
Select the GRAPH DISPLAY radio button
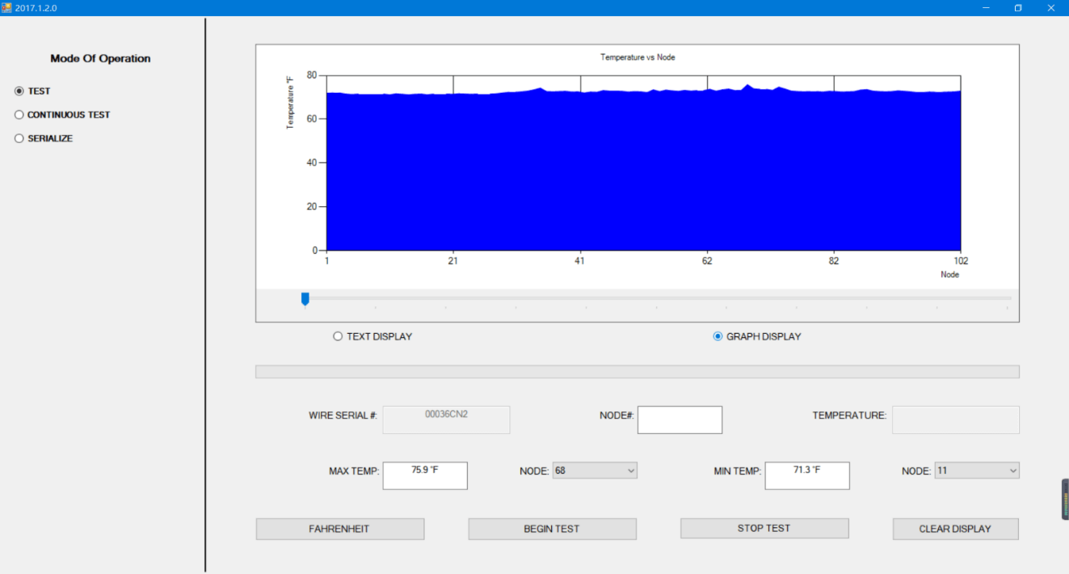pyautogui.click(x=718, y=336)
